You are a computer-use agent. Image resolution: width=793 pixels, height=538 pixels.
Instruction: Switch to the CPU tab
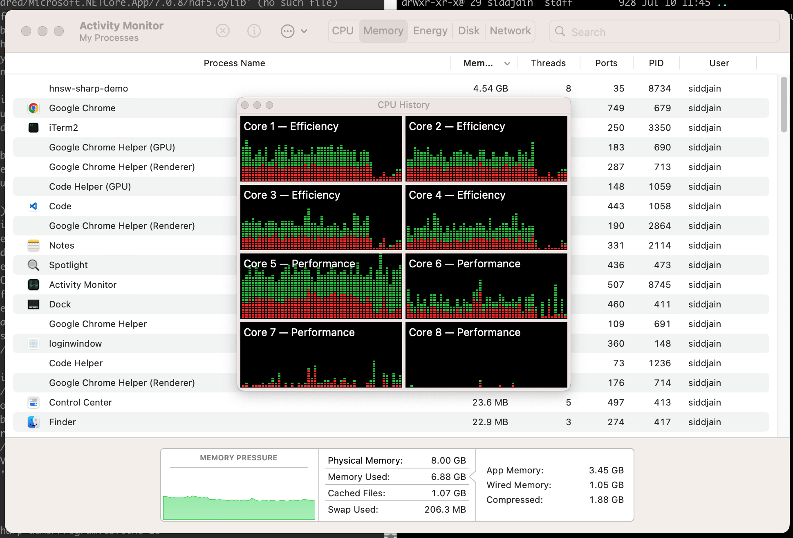(343, 31)
